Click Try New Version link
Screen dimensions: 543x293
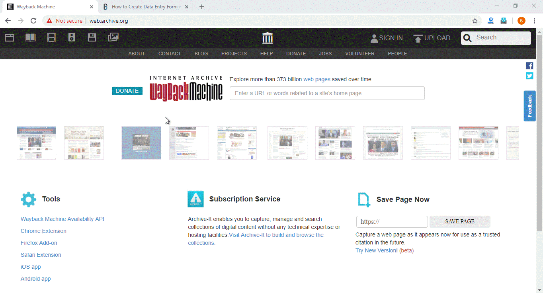[x=376, y=250]
